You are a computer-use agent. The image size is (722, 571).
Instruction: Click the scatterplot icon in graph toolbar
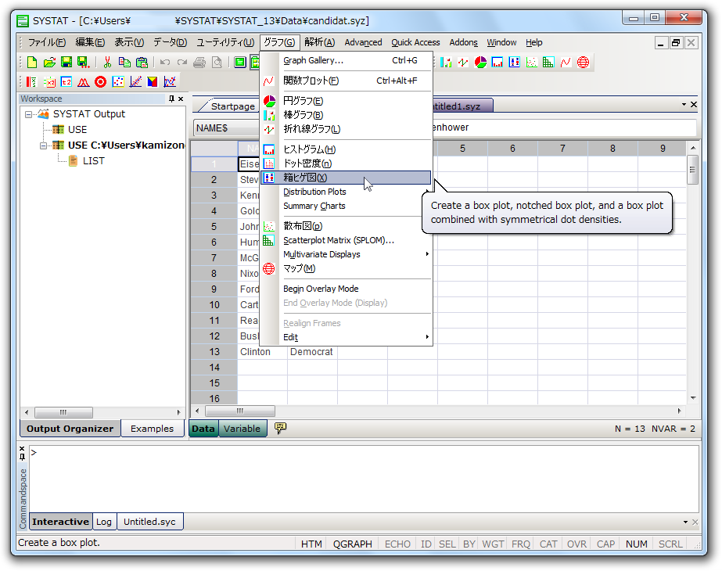pos(532,62)
